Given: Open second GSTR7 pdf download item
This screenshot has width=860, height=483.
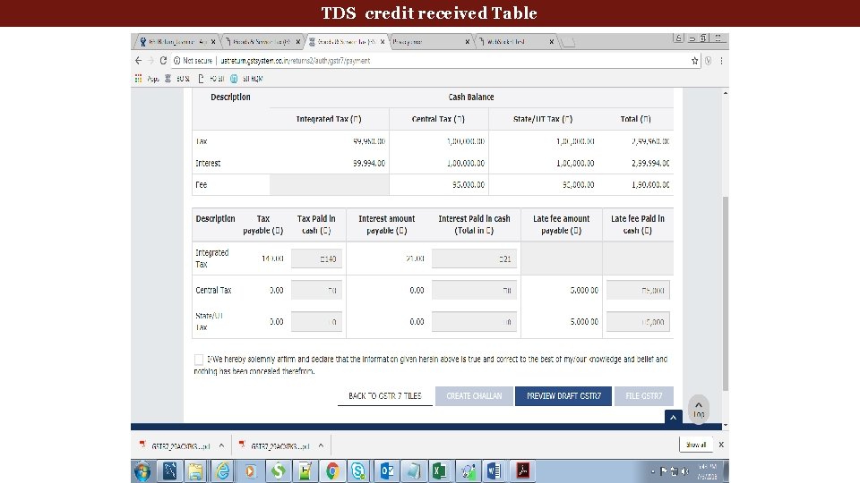Looking at the screenshot, I should [x=274, y=445].
